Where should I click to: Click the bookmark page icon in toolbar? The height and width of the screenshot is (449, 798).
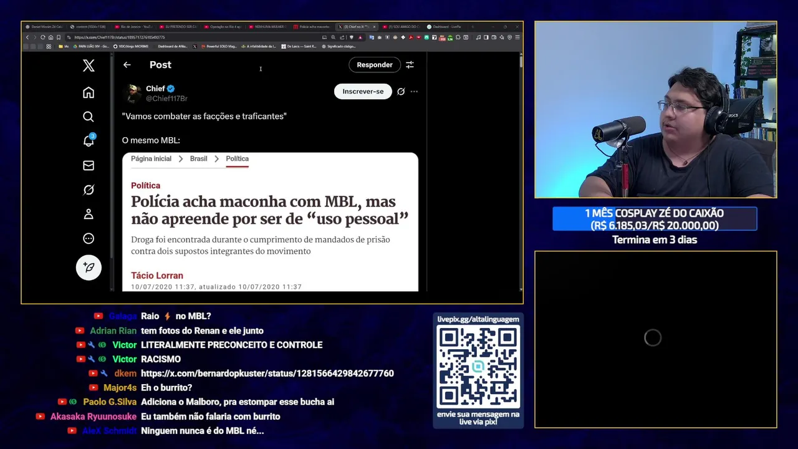(x=59, y=37)
